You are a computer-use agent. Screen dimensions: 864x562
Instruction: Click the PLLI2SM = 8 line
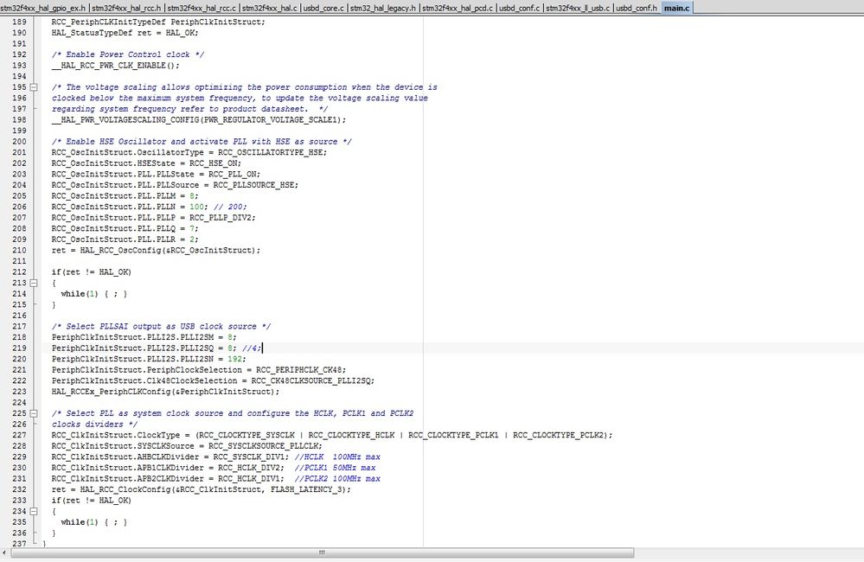tap(144, 337)
